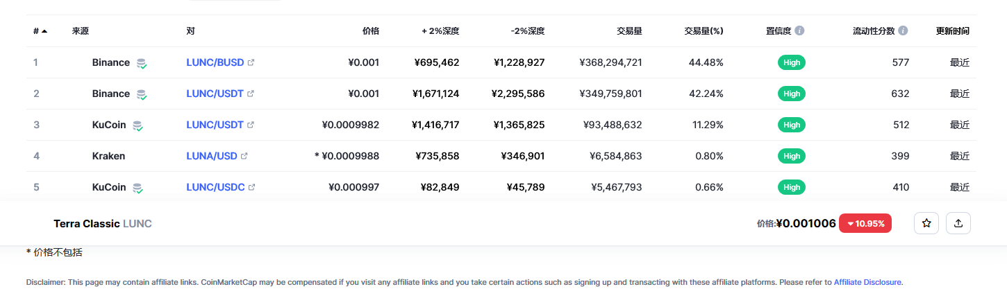Sort by 交易量 column header

(629, 31)
